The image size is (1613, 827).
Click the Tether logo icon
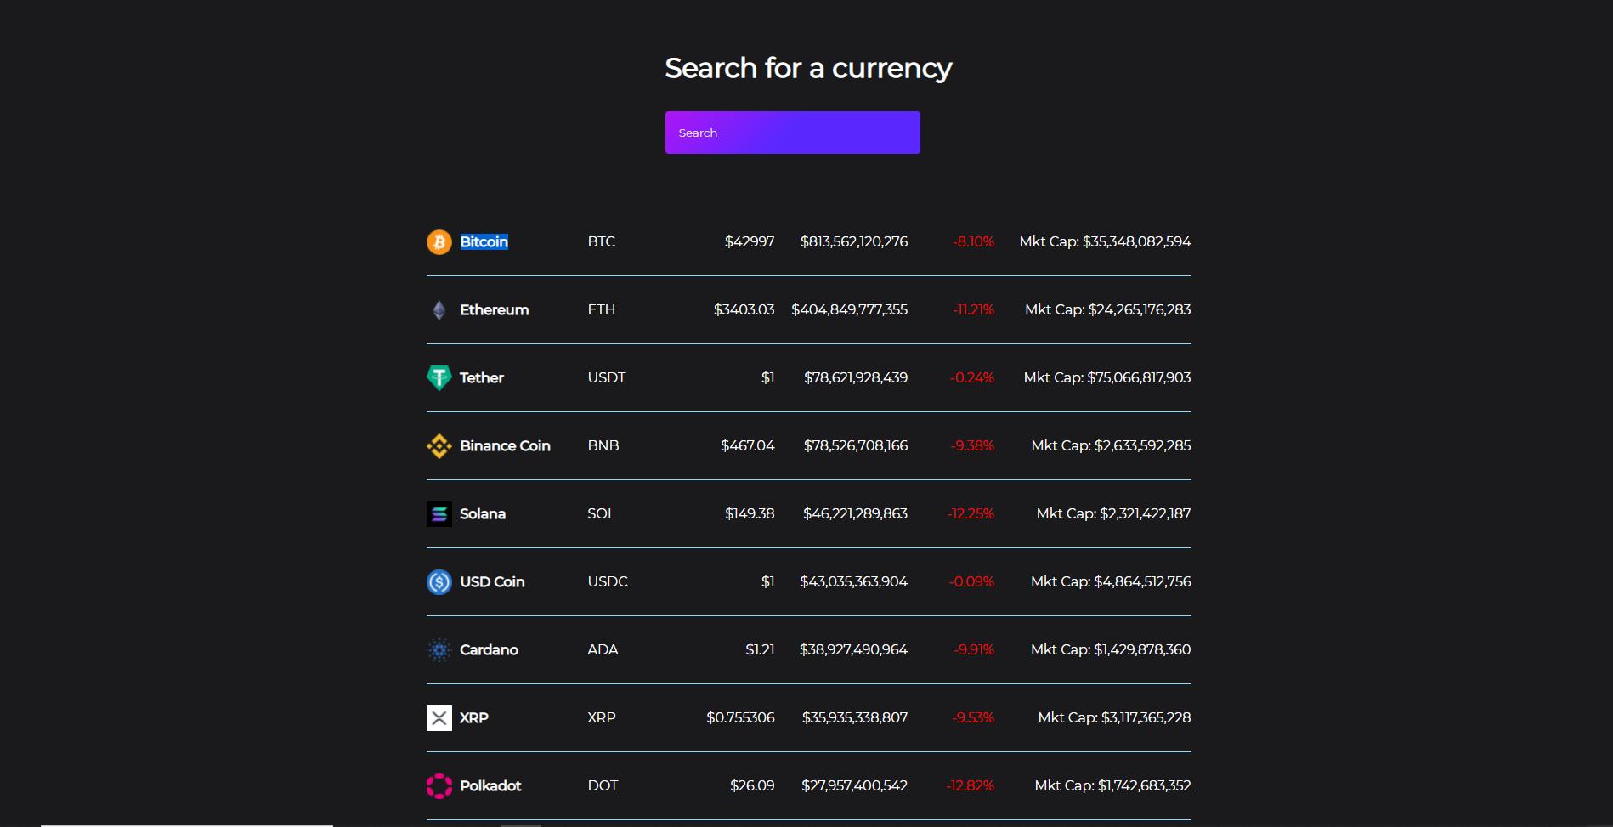(439, 377)
